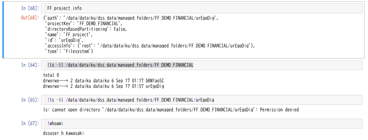The height and width of the screenshot is (140, 368).
Task: Focus the !whoami code cell input
Action: pyautogui.click(x=202, y=124)
